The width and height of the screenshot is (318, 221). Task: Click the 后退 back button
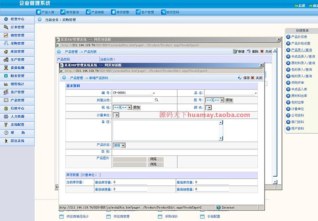[300, 5]
